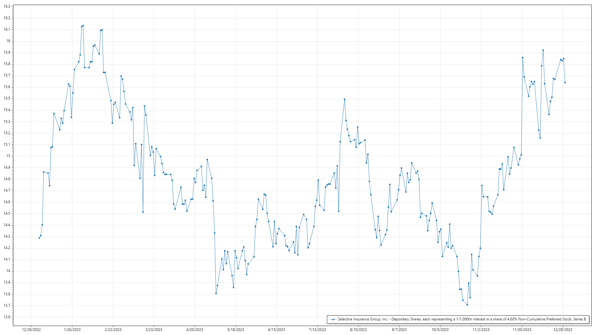Image resolution: width=596 pixels, height=335 pixels.
Task: Click the last data point of the series
Action: click(x=565, y=83)
